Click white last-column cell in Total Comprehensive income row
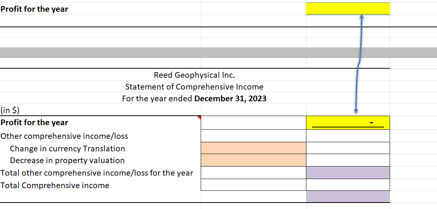Viewport: 437px width, 209px height. click(348, 185)
